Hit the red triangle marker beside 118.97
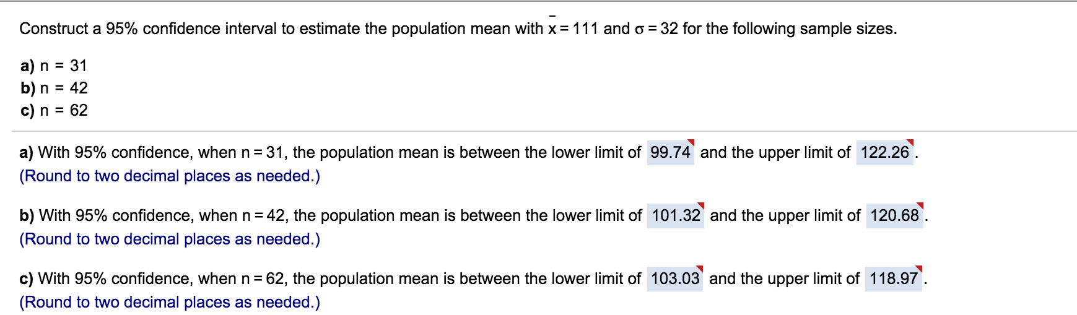 [x=919, y=269]
